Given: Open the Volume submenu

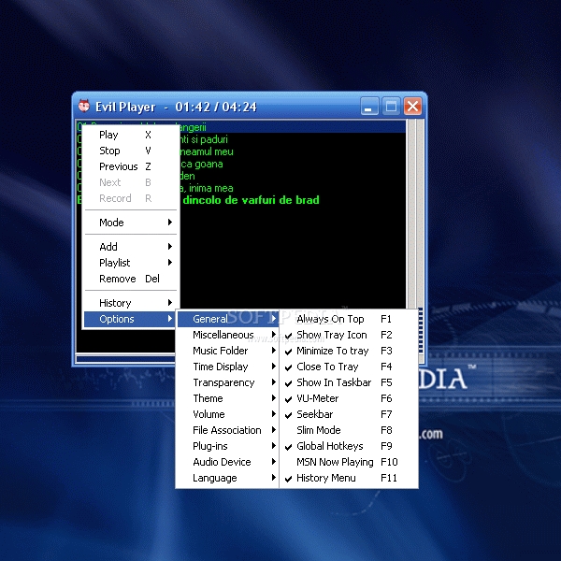Looking at the screenshot, I should point(228,414).
